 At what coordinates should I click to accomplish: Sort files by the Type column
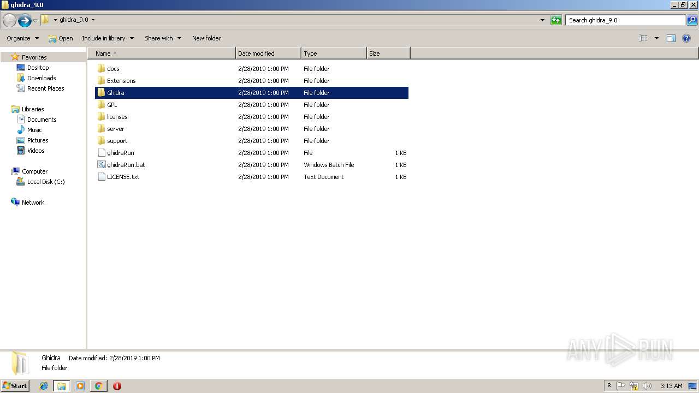334,53
